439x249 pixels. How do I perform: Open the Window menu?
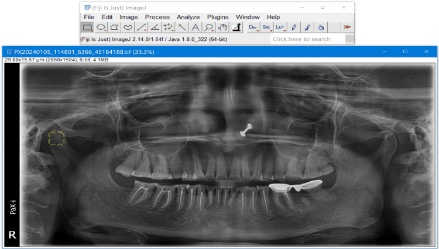tap(248, 17)
